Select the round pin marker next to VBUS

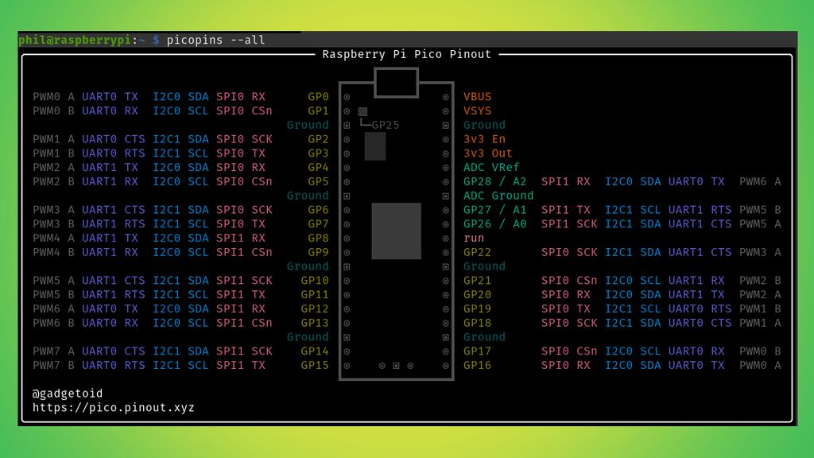tap(445, 96)
